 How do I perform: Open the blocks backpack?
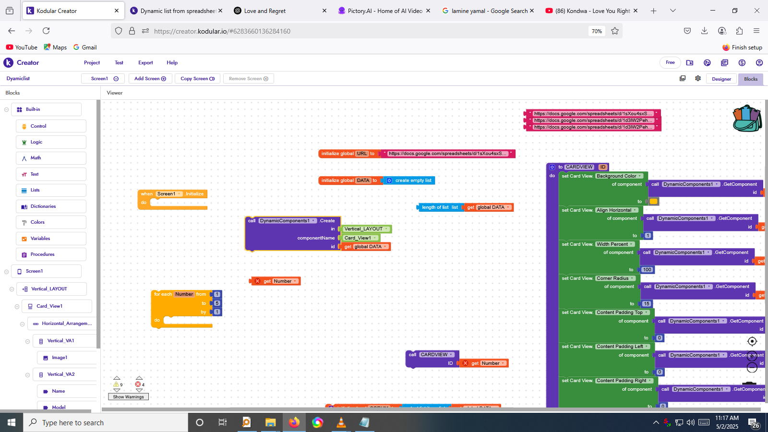click(747, 118)
